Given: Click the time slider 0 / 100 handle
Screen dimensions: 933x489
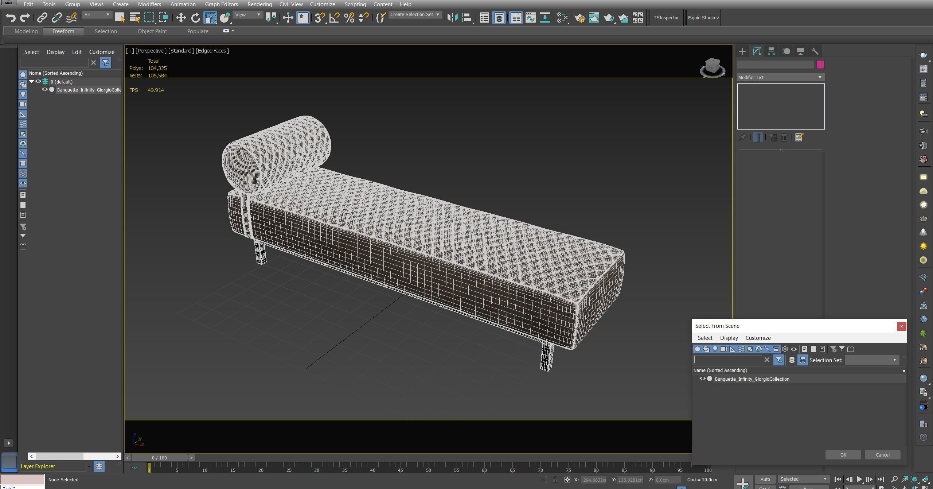Looking at the screenshot, I should 159,458.
